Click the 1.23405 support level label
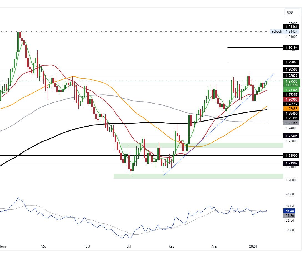 point(291,136)
